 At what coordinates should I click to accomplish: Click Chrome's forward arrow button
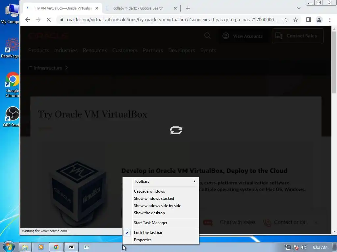coord(38,20)
